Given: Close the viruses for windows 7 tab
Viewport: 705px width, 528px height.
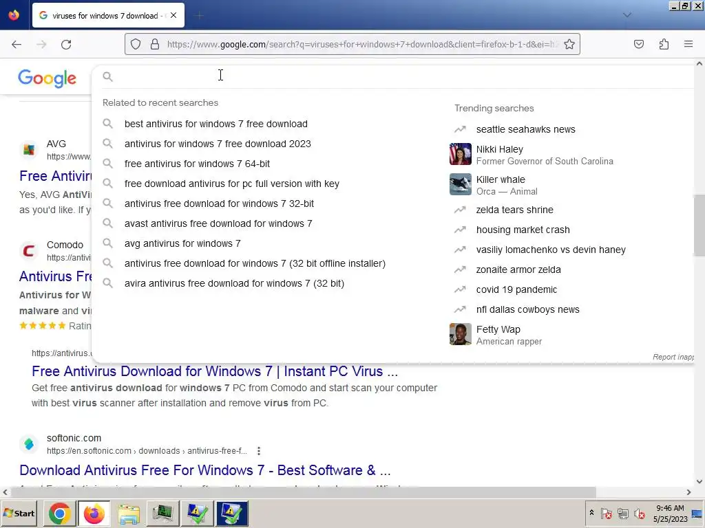Looking at the screenshot, I should [x=173, y=15].
